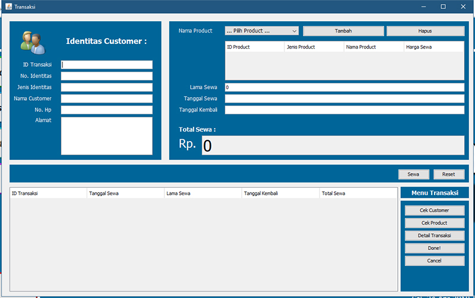Image resolution: width=475 pixels, height=298 pixels.
Task: Click the customer users icon
Action: [x=33, y=43]
